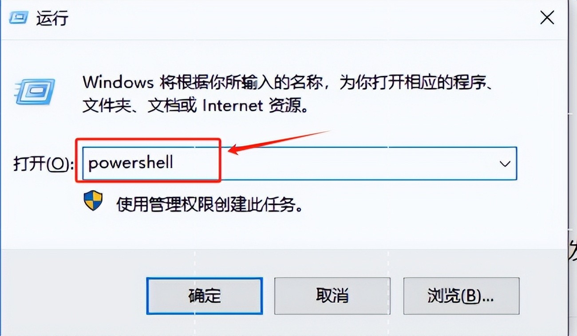Click the empty space inside the Open field
This screenshot has height=336, width=577.
pos(355,164)
